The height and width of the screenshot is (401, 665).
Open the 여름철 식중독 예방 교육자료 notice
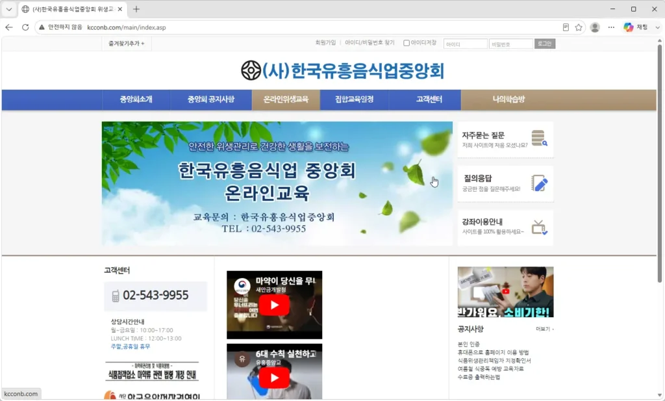pos(491,369)
